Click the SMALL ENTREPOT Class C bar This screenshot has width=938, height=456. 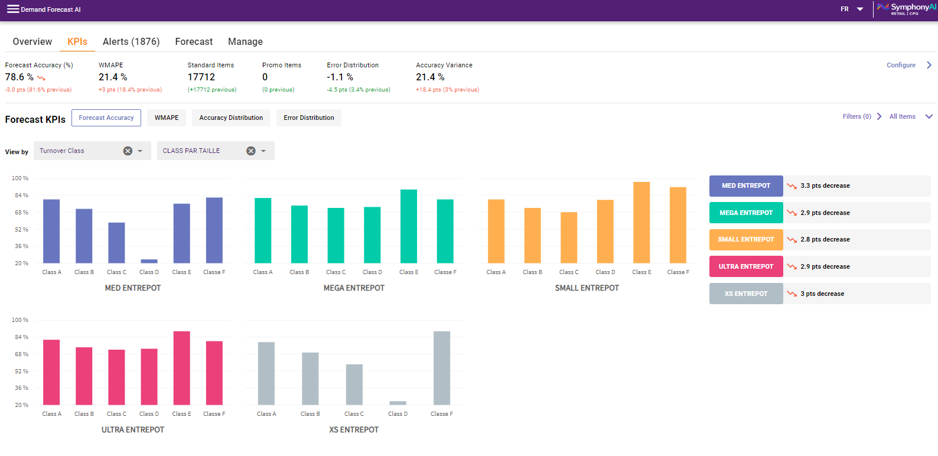click(569, 237)
